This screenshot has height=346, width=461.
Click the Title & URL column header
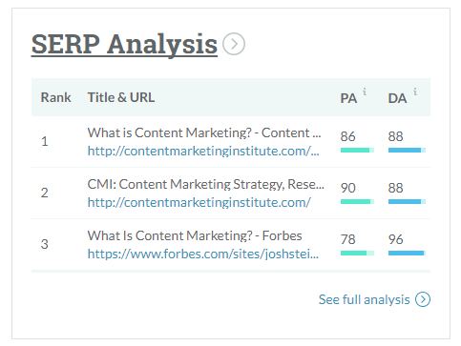point(121,97)
